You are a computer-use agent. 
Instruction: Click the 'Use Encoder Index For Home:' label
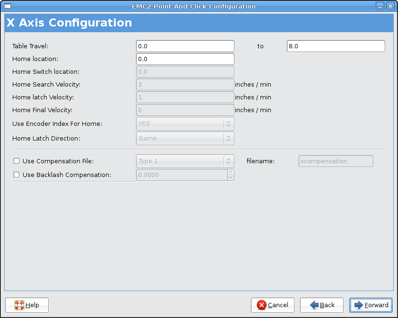click(57, 124)
